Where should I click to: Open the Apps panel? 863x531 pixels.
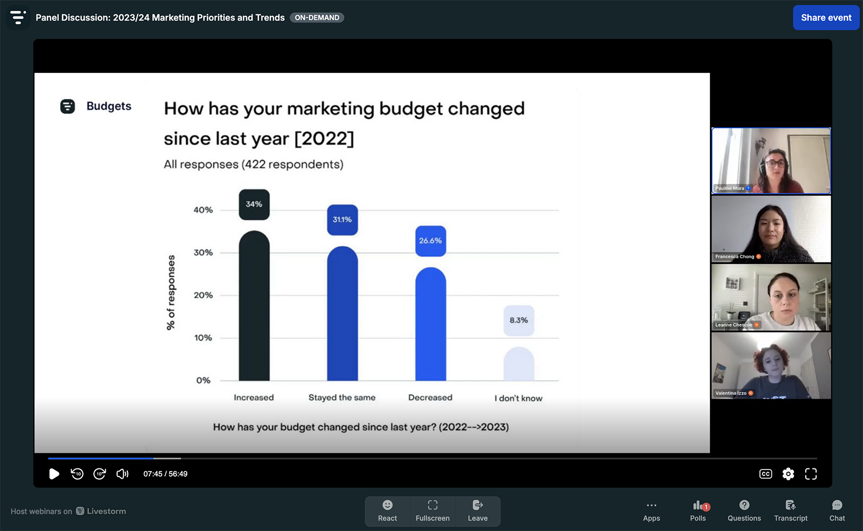(x=652, y=511)
